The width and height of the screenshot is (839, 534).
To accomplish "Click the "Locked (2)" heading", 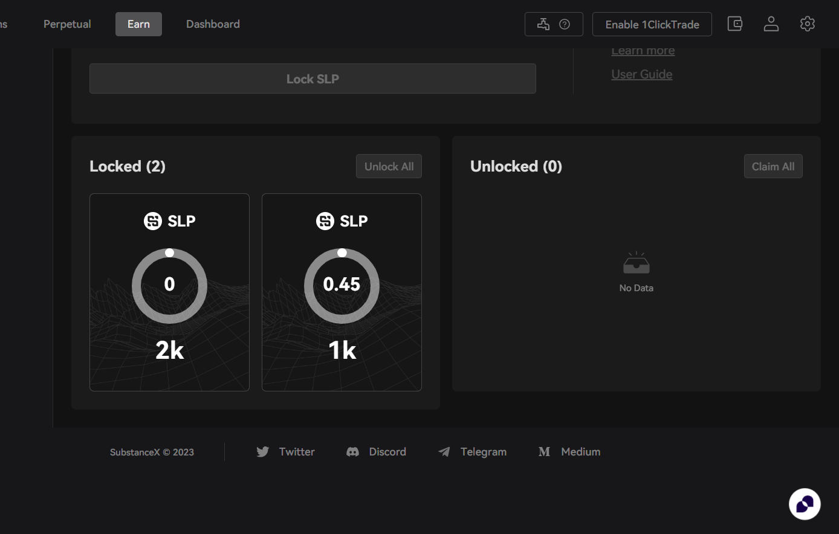I will coord(128,166).
